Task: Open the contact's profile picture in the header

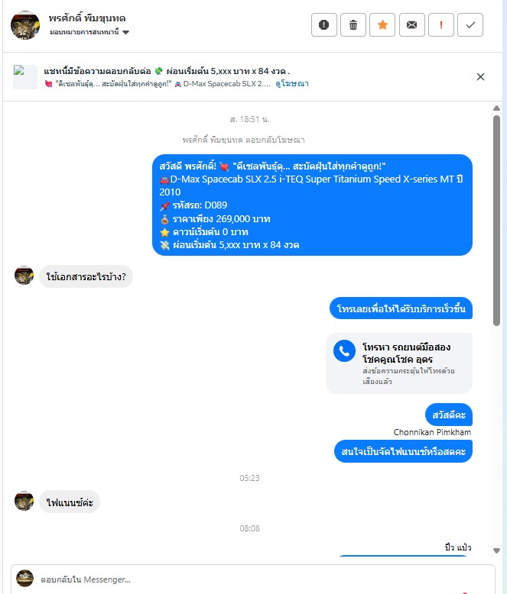Action: tap(25, 25)
